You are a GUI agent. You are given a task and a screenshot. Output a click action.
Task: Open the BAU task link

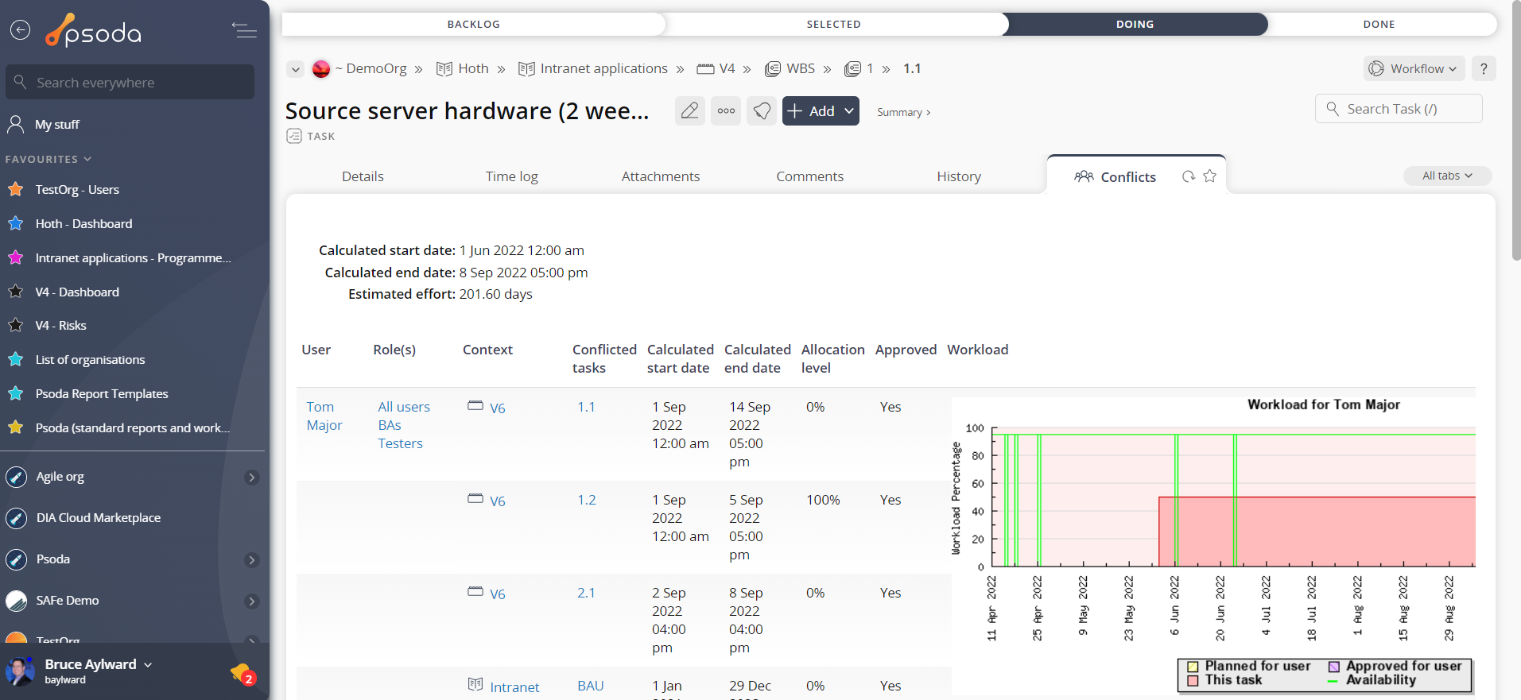(x=591, y=686)
